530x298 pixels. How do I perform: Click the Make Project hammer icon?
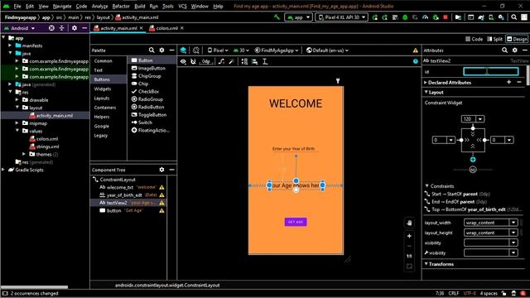coord(277,17)
